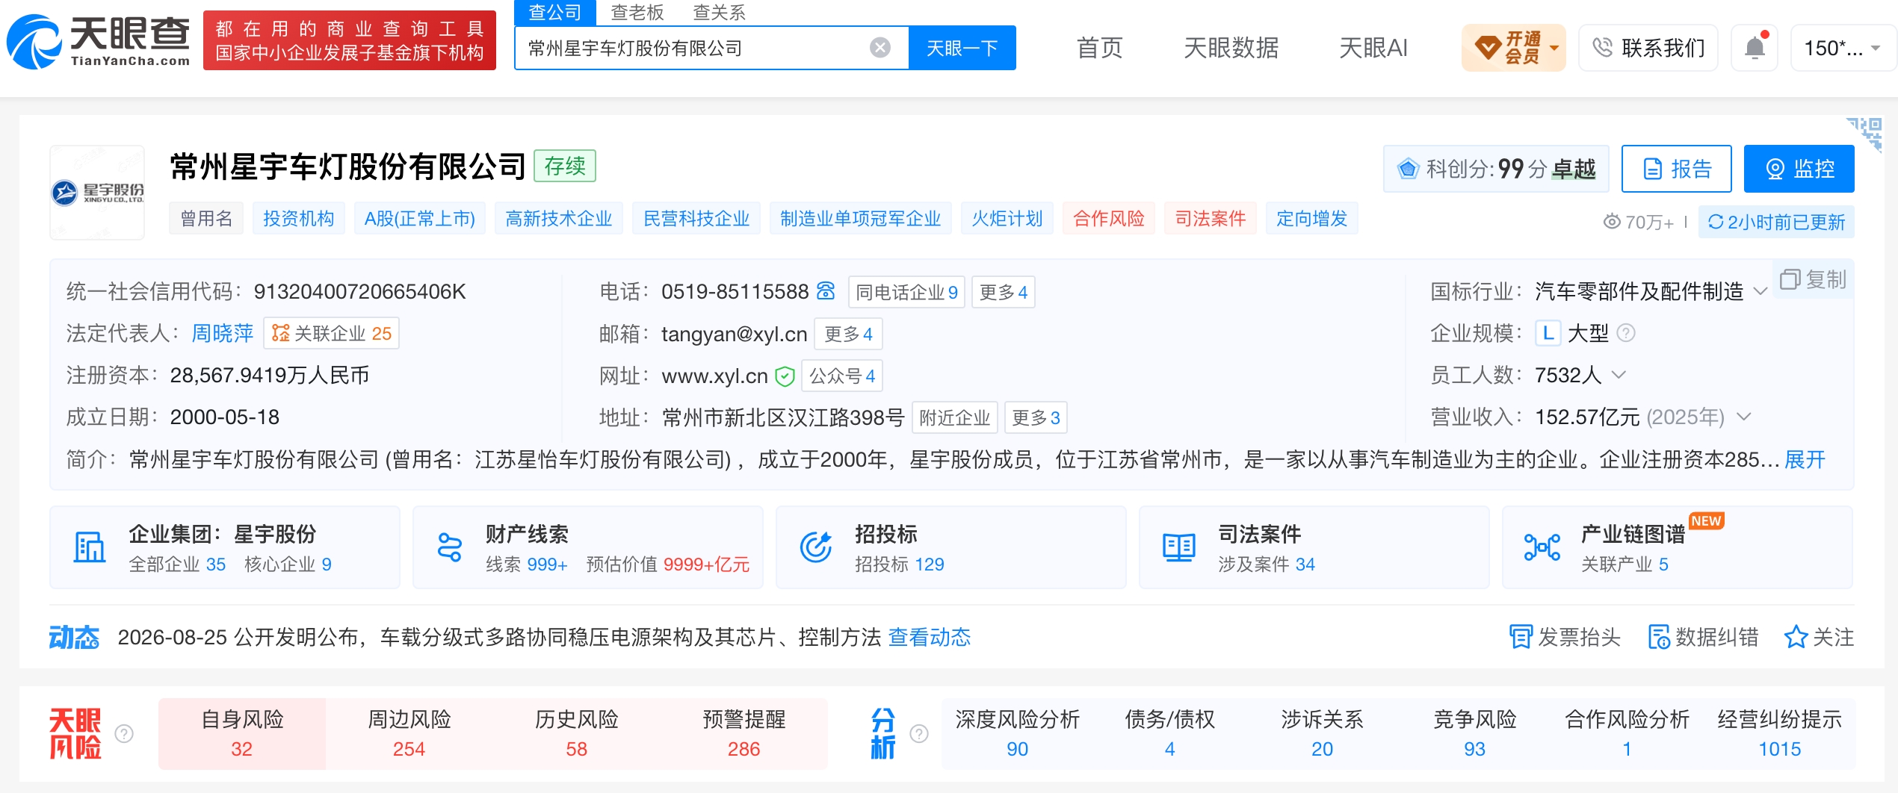
Task: Click the 联系我们 button
Action: (x=1648, y=48)
